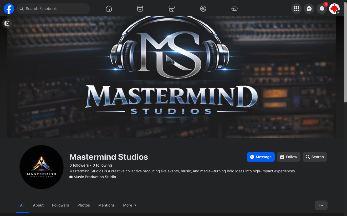Image resolution: width=347 pixels, height=216 pixels.
Task: Open Messenger chats
Action: [309, 9]
